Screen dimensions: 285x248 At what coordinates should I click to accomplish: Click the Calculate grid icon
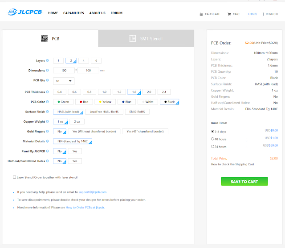point(201,14)
